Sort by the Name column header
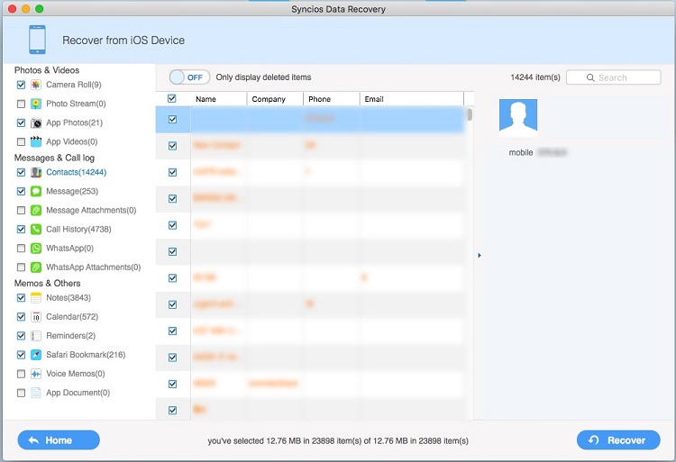The height and width of the screenshot is (462, 676). click(219, 99)
